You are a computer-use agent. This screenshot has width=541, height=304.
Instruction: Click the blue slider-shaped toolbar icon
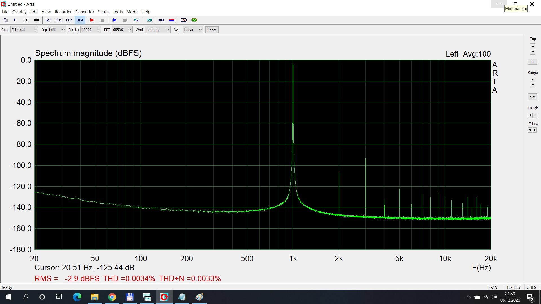(x=161, y=20)
